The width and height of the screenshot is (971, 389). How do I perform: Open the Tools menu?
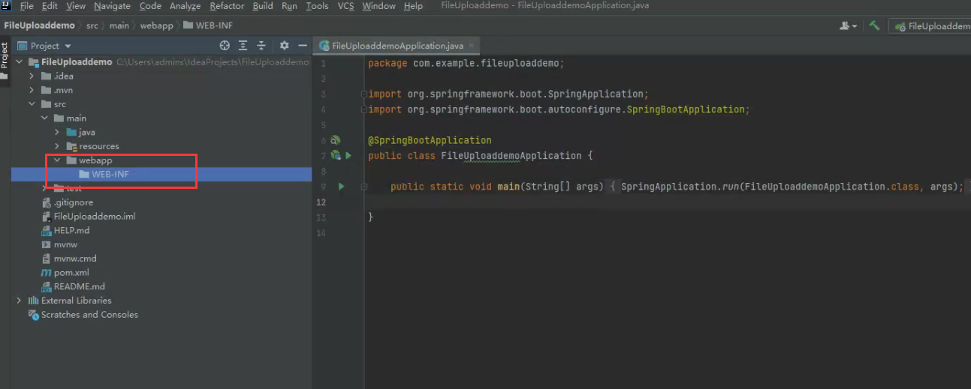point(317,6)
